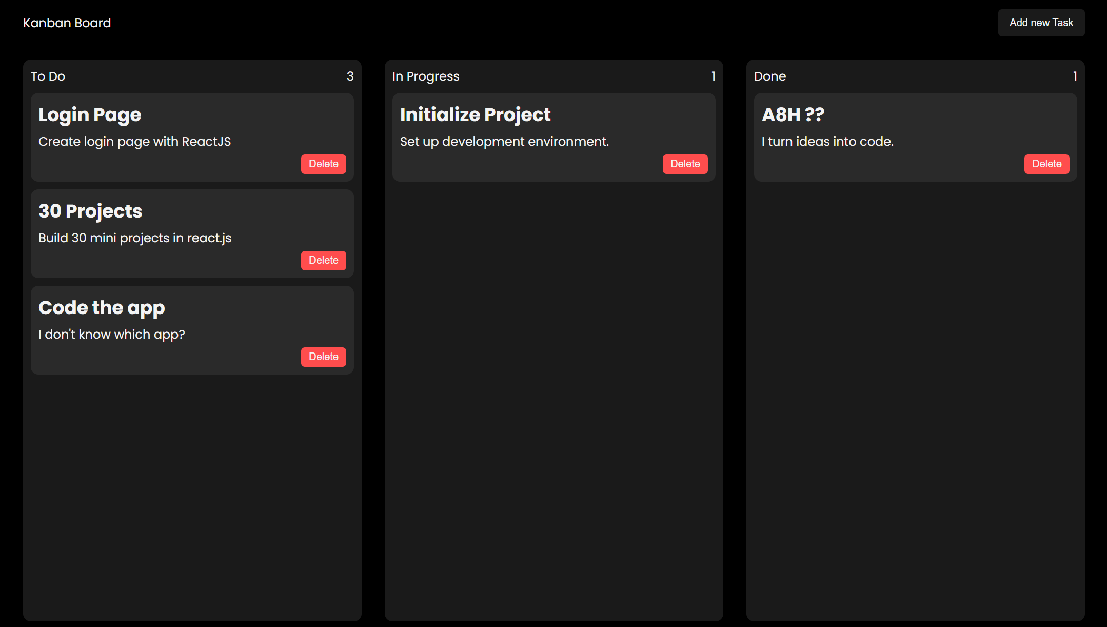Click the Done column header

769,76
